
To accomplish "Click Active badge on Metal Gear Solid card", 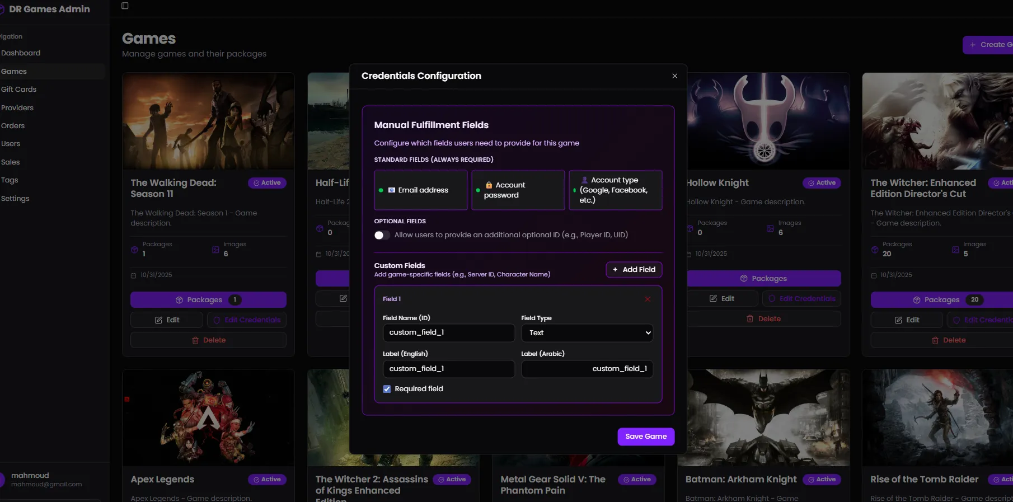I will pos(637,480).
